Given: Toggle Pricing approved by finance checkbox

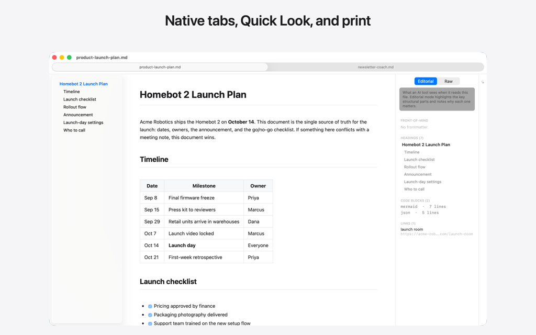Looking at the screenshot, I should click(x=150, y=306).
